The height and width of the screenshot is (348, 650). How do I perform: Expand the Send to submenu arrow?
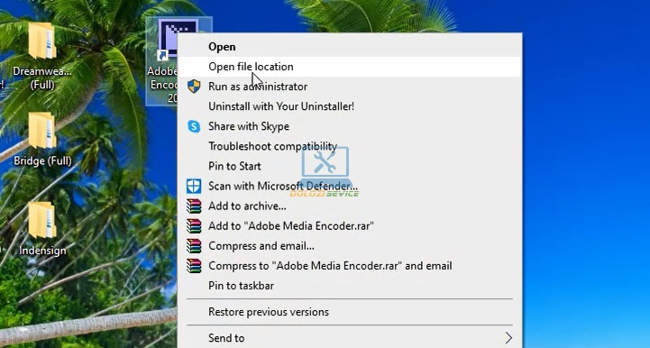click(508, 337)
